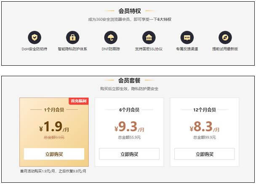This screenshot has width=256, height=184.
Task: Click the 提前试用最新版 compass icon
Action: tap(225, 37)
